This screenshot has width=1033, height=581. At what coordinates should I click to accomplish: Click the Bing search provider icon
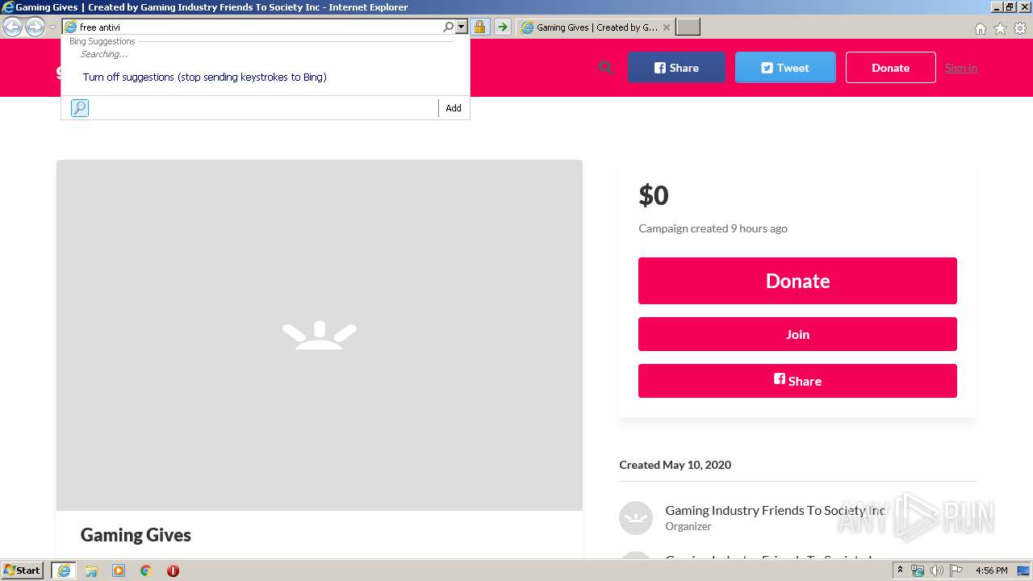[x=79, y=108]
